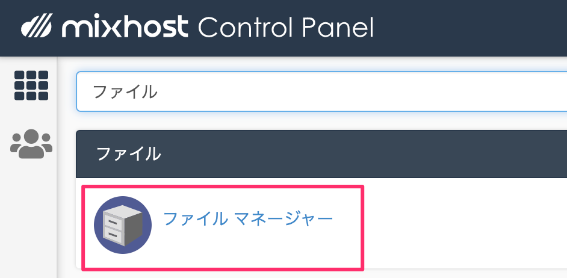The height and width of the screenshot is (278, 567).
Task: Click the Control Panel title text
Action: coord(286,27)
